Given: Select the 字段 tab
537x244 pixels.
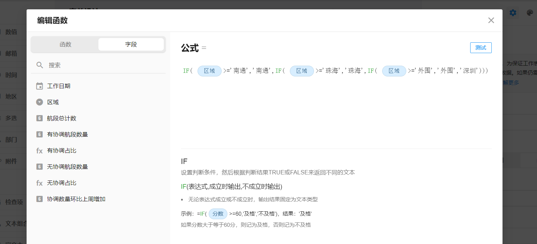Looking at the screenshot, I should (131, 44).
